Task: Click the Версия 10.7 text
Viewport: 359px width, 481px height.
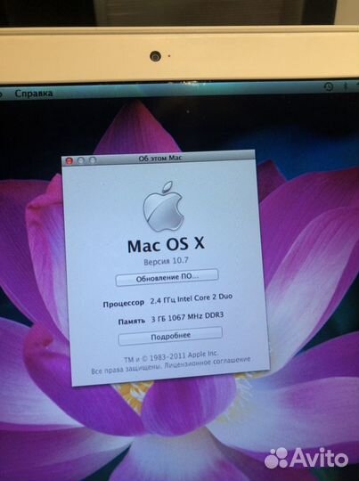Action: [x=166, y=261]
